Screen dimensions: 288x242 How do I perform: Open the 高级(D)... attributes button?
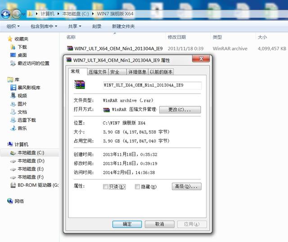(x=187, y=186)
